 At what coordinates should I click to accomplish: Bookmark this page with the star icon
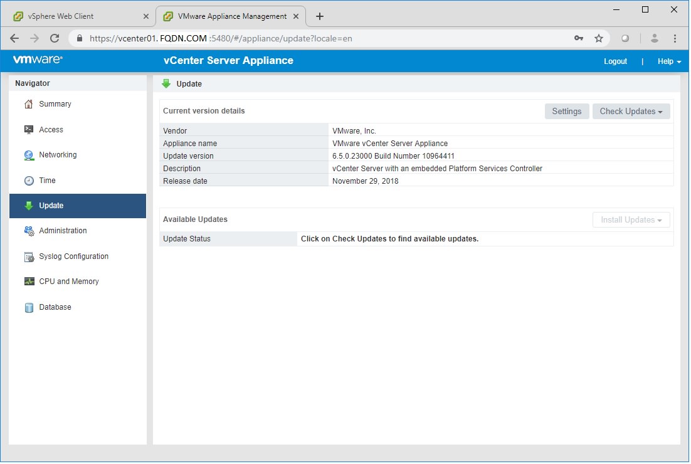(599, 38)
